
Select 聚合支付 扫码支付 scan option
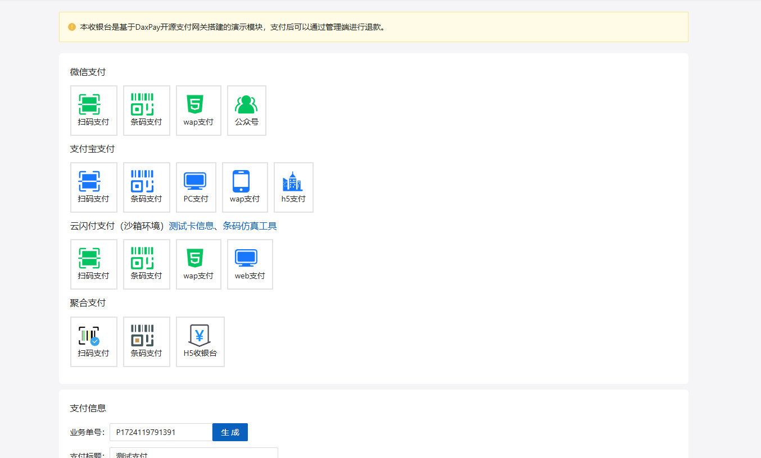(94, 342)
